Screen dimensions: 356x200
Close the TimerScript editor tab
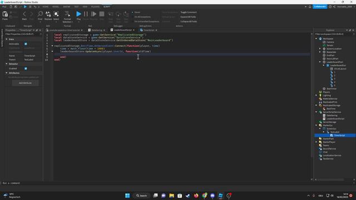pos(156,30)
